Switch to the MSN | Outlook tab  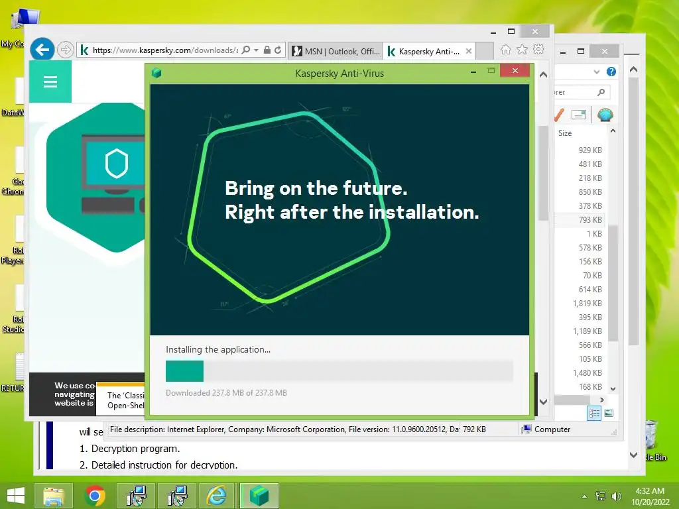(335, 51)
